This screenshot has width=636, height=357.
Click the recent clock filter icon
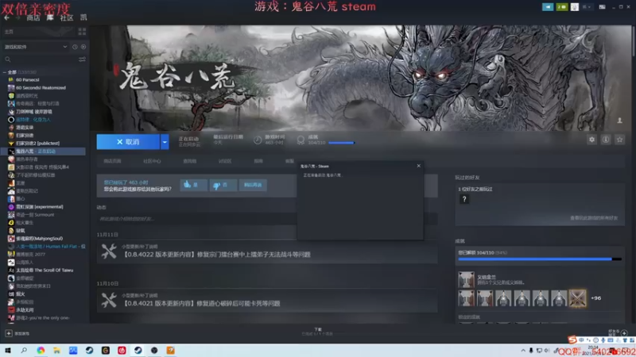tap(75, 47)
